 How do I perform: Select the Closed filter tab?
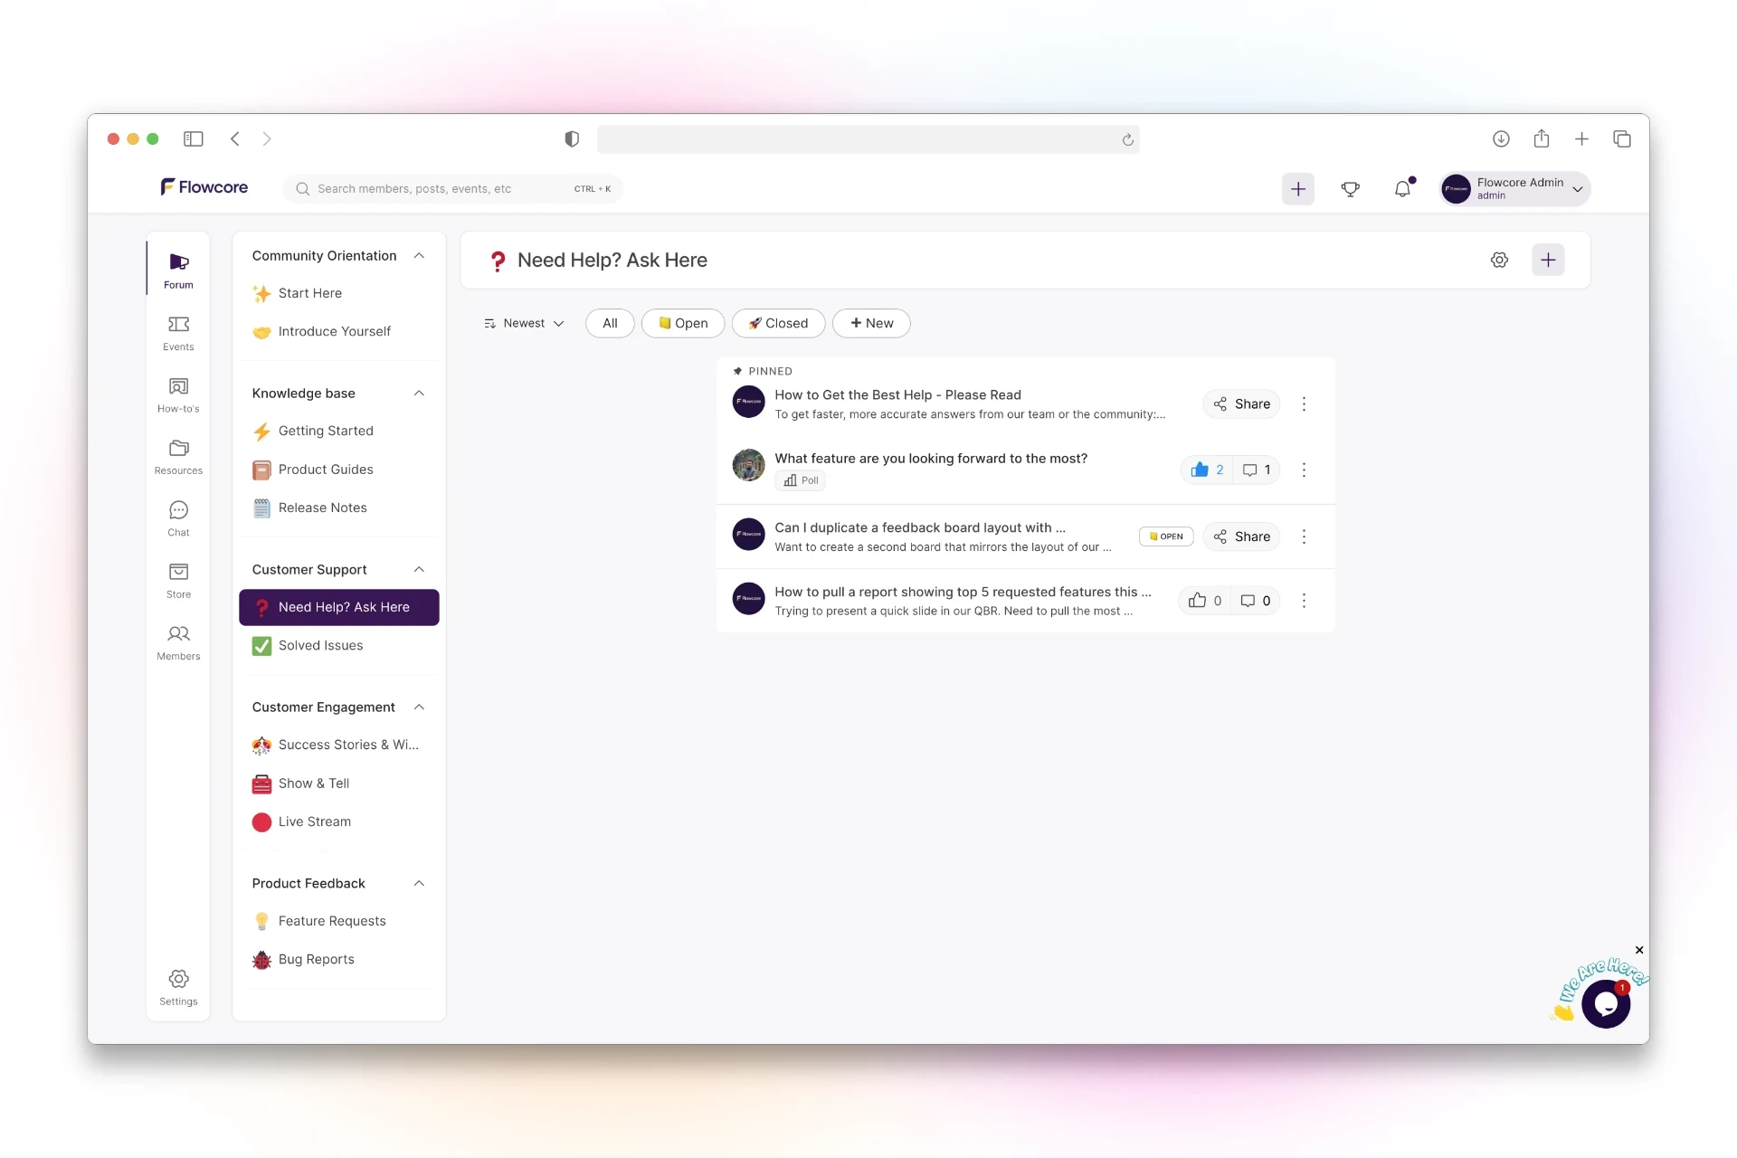(x=778, y=323)
